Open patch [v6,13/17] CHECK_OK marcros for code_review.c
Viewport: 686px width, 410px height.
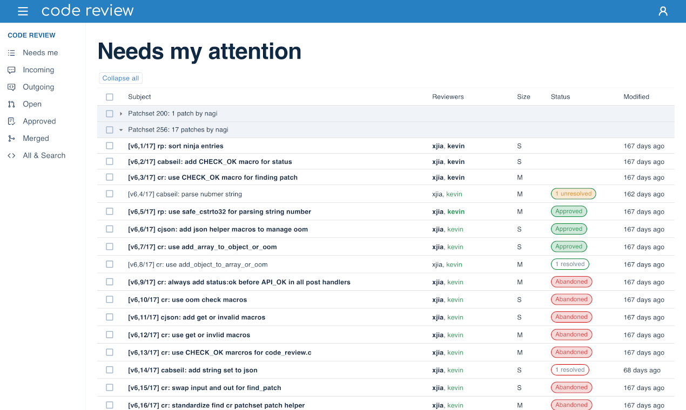[220, 353]
